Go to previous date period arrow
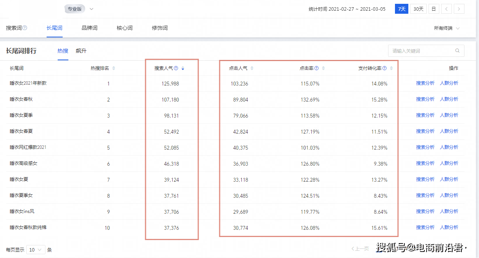This screenshot has width=479, height=258. click(447, 9)
